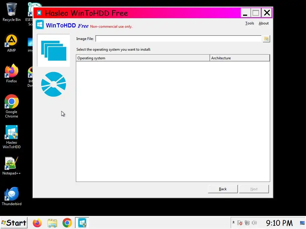This screenshot has height=229, width=306.
Task: Click the title bar application icon
Action: (39, 13)
